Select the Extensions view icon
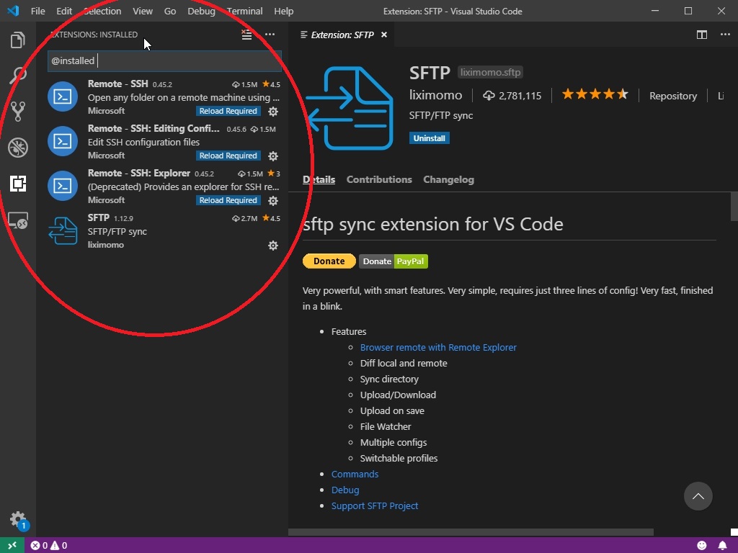The image size is (738, 553). 18,184
